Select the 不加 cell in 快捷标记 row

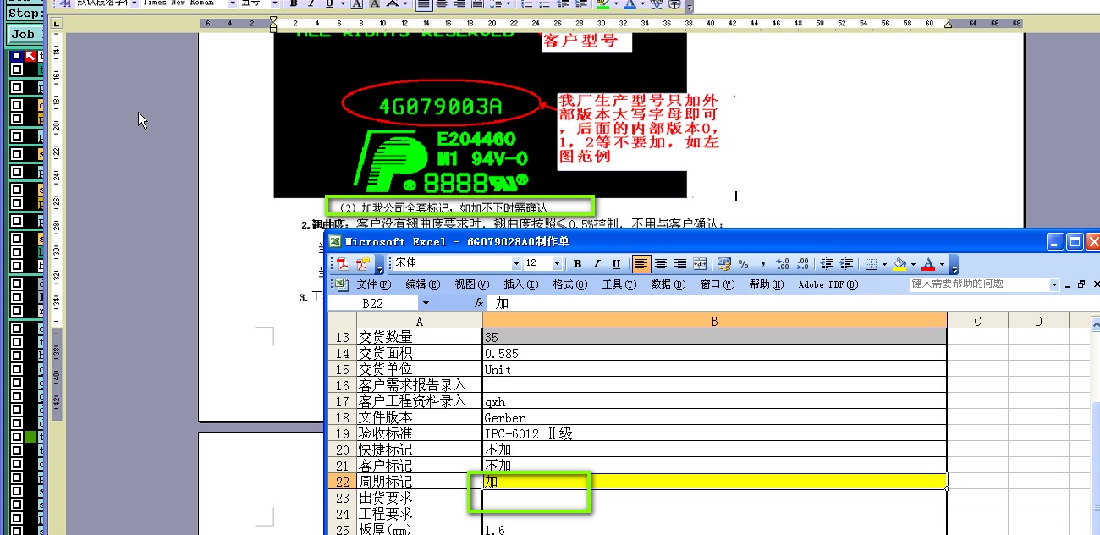point(714,450)
